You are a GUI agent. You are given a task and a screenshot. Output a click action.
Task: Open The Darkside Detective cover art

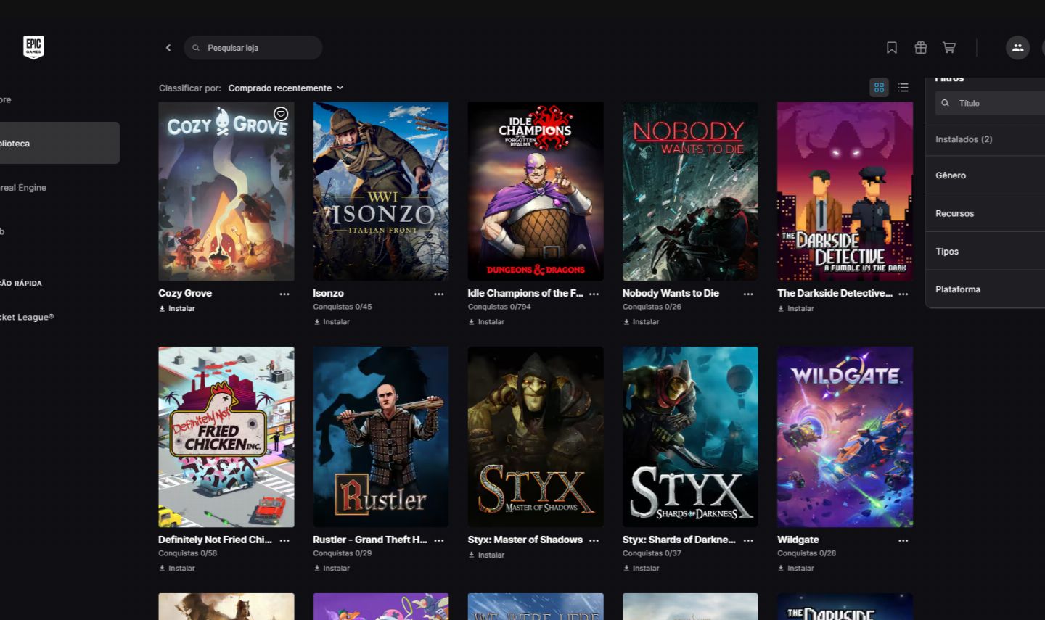[x=845, y=191]
